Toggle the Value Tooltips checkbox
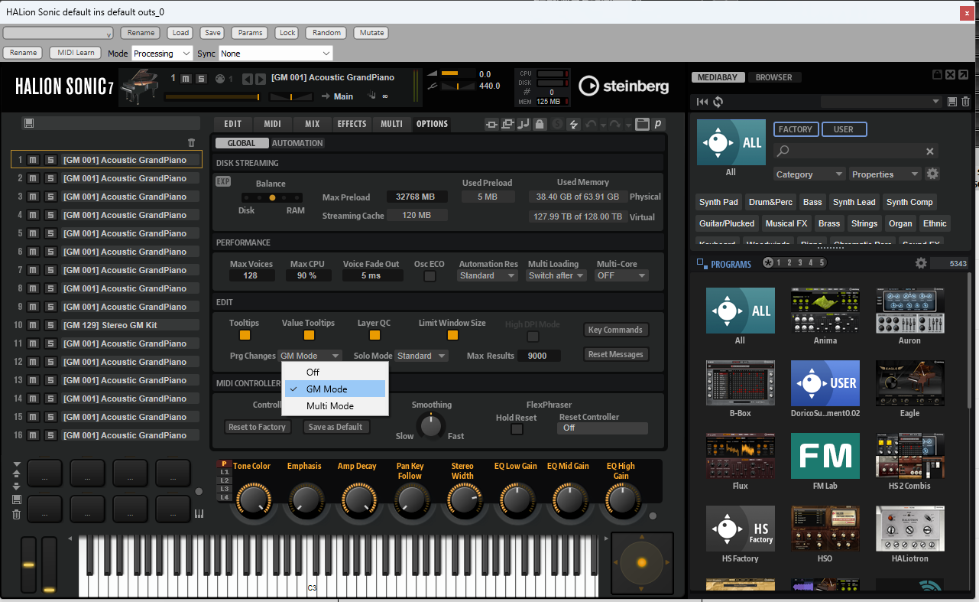This screenshot has width=979, height=602. [x=309, y=335]
